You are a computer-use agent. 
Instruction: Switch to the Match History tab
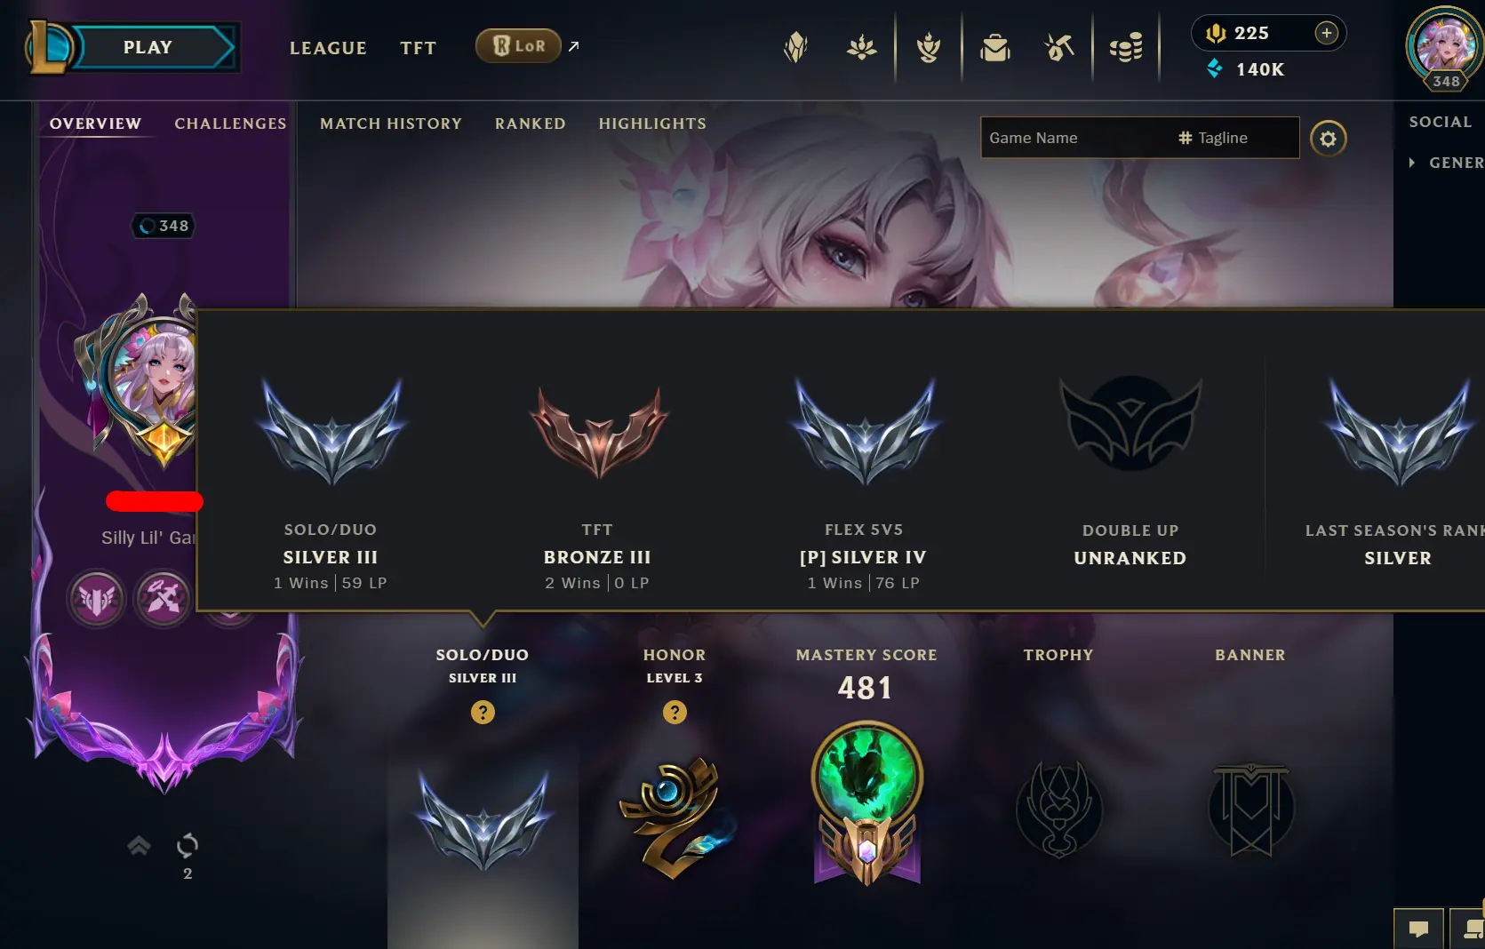point(391,124)
